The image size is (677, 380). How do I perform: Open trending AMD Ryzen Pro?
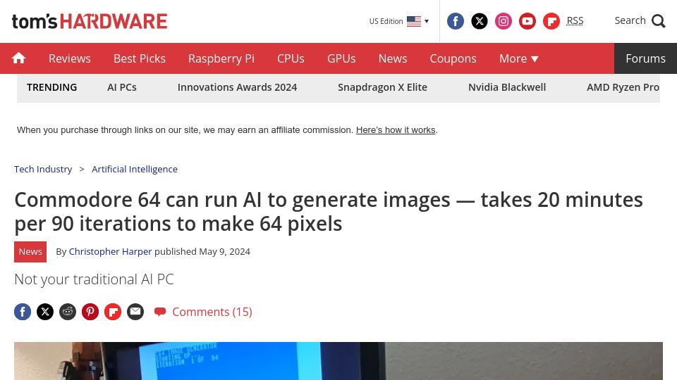(x=623, y=87)
